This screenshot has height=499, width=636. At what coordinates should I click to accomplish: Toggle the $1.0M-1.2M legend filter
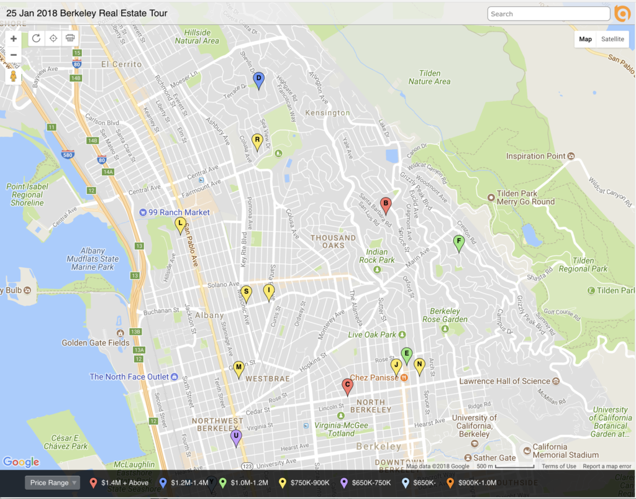(x=243, y=483)
